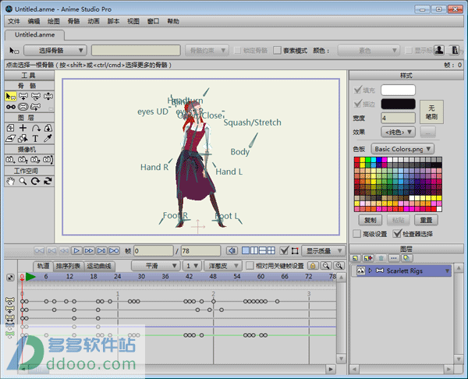Open the Smooth interpolation dropdown in timeline
468x379 pixels.
click(x=155, y=266)
